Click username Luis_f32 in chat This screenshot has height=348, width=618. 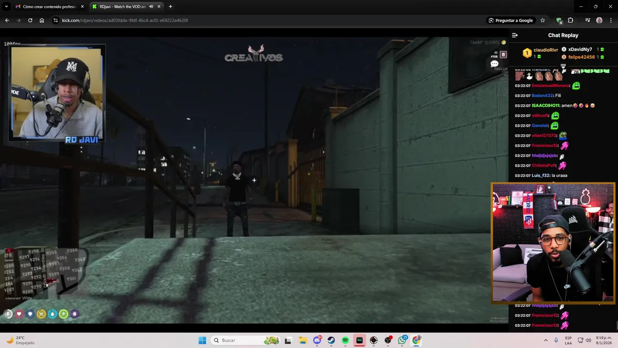541,175
